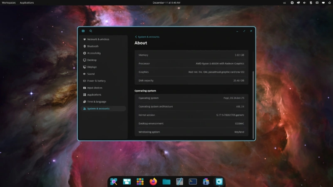Image resolution: width=333 pixels, height=187 pixels.
Task: Close the Settings window
Action: pyautogui.click(x=251, y=31)
